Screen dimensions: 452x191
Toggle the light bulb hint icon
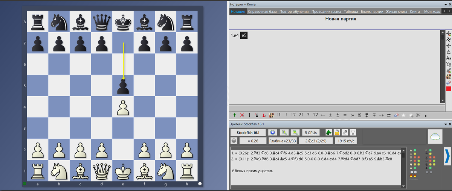(x=353, y=132)
